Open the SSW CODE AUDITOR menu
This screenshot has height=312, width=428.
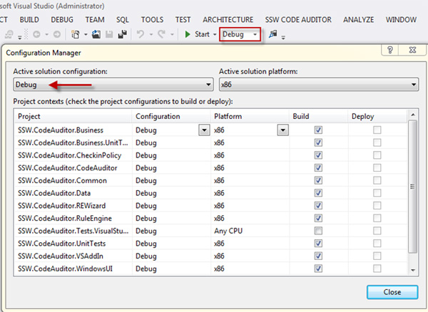pos(300,19)
